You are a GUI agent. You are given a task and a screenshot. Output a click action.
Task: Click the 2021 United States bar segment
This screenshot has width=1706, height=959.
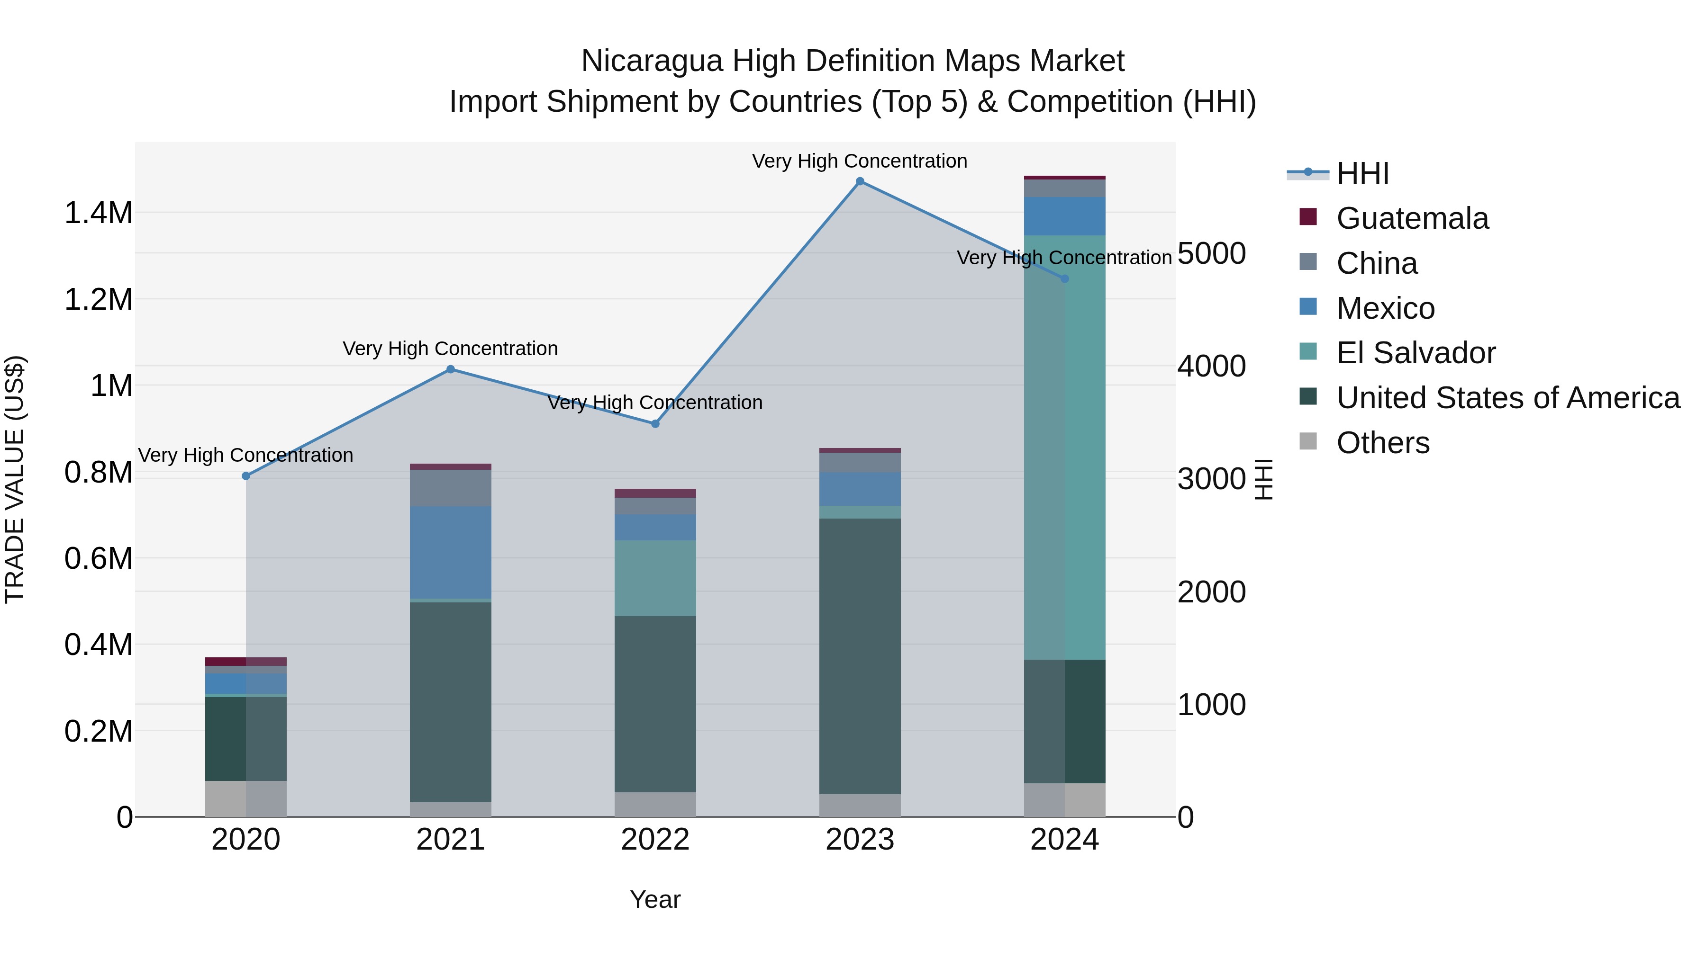coord(450,702)
